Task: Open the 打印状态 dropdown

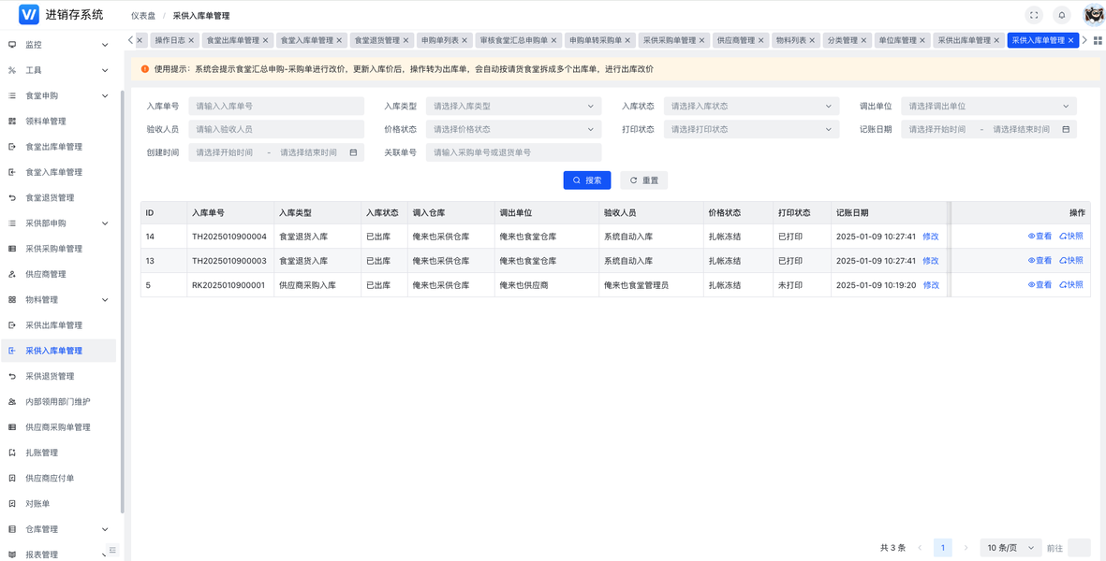Action: [x=751, y=130]
